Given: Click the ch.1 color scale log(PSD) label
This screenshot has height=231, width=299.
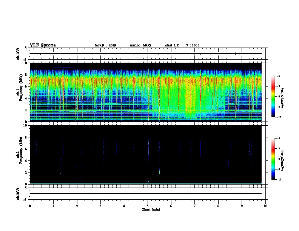Looking at the screenshot, I should click(x=282, y=99).
